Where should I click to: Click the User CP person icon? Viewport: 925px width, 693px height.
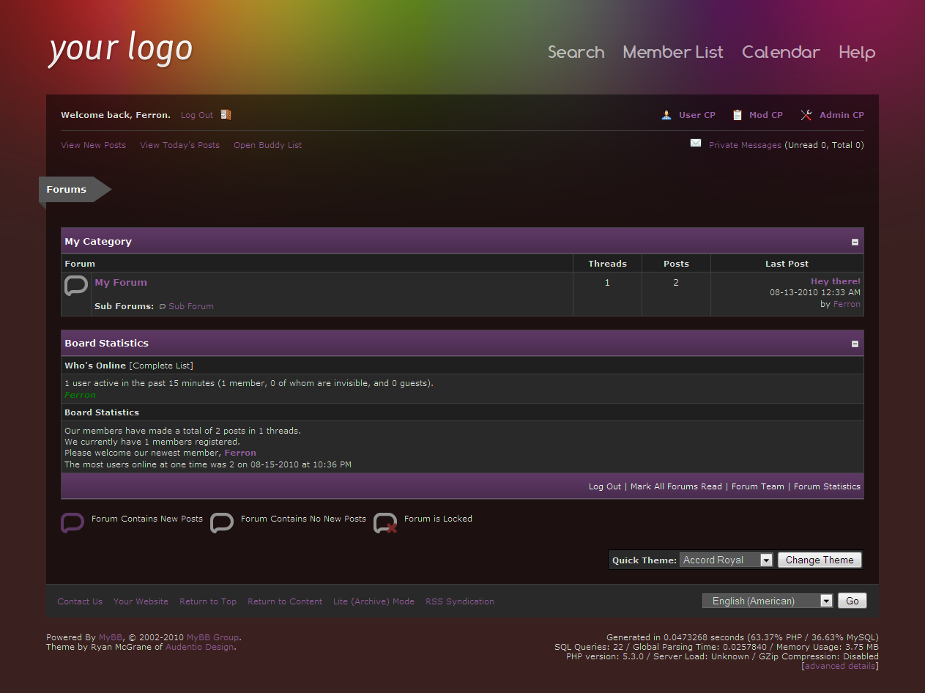pyautogui.click(x=666, y=115)
